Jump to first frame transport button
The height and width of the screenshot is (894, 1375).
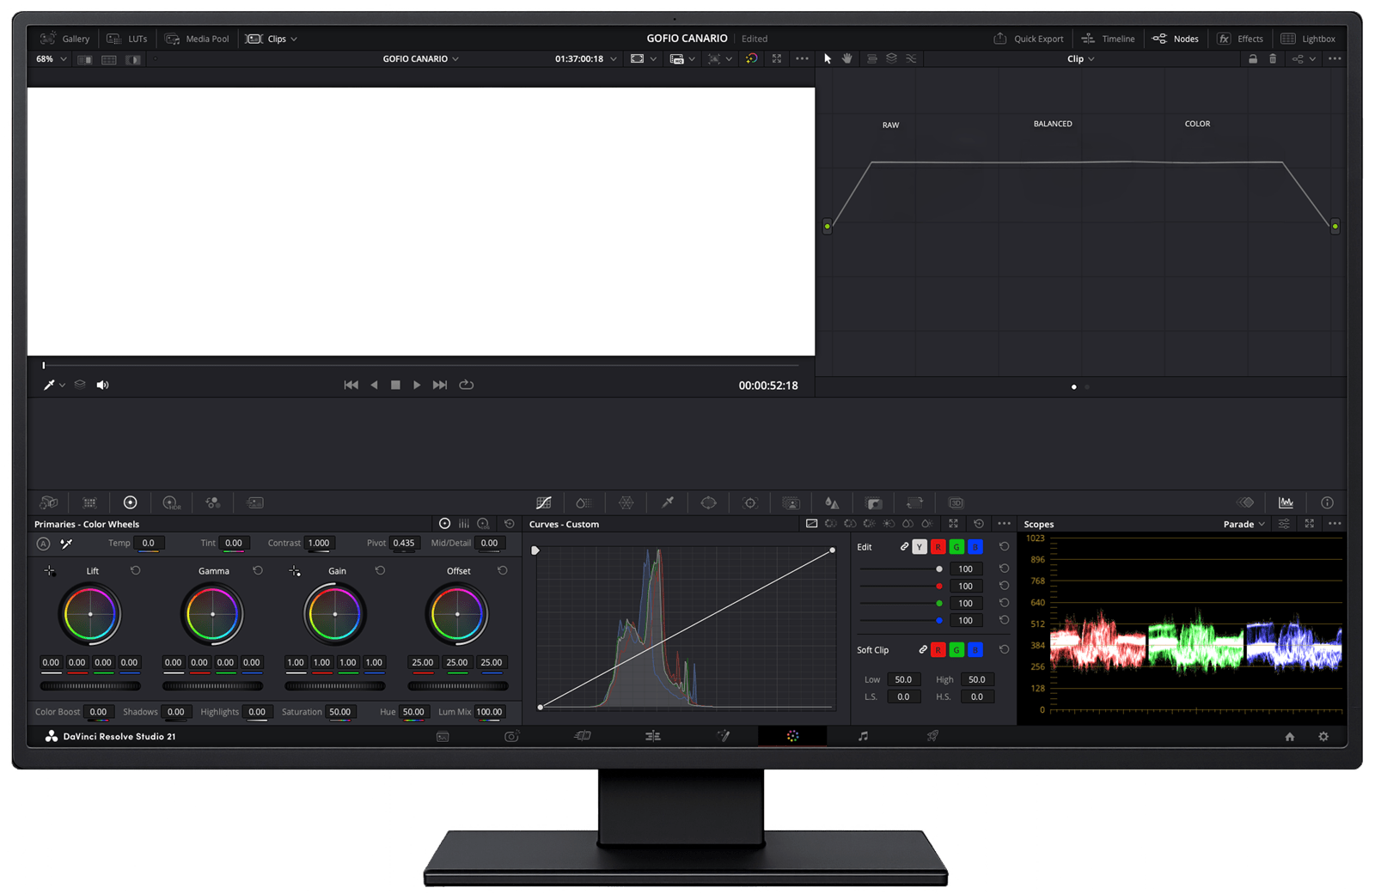351,385
